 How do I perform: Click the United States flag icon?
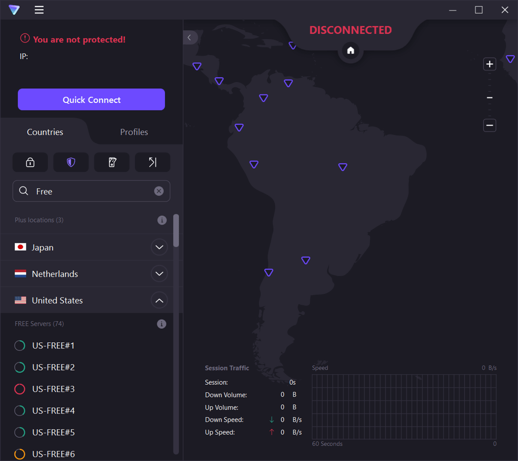point(20,300)
